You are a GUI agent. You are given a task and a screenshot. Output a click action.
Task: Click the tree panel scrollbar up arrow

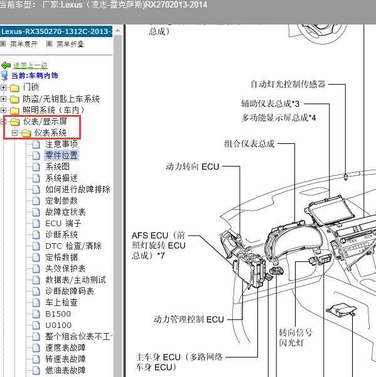point(118,31)
